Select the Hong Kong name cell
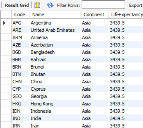Viewport: 143px width, 128px height. tap(55, 104)
